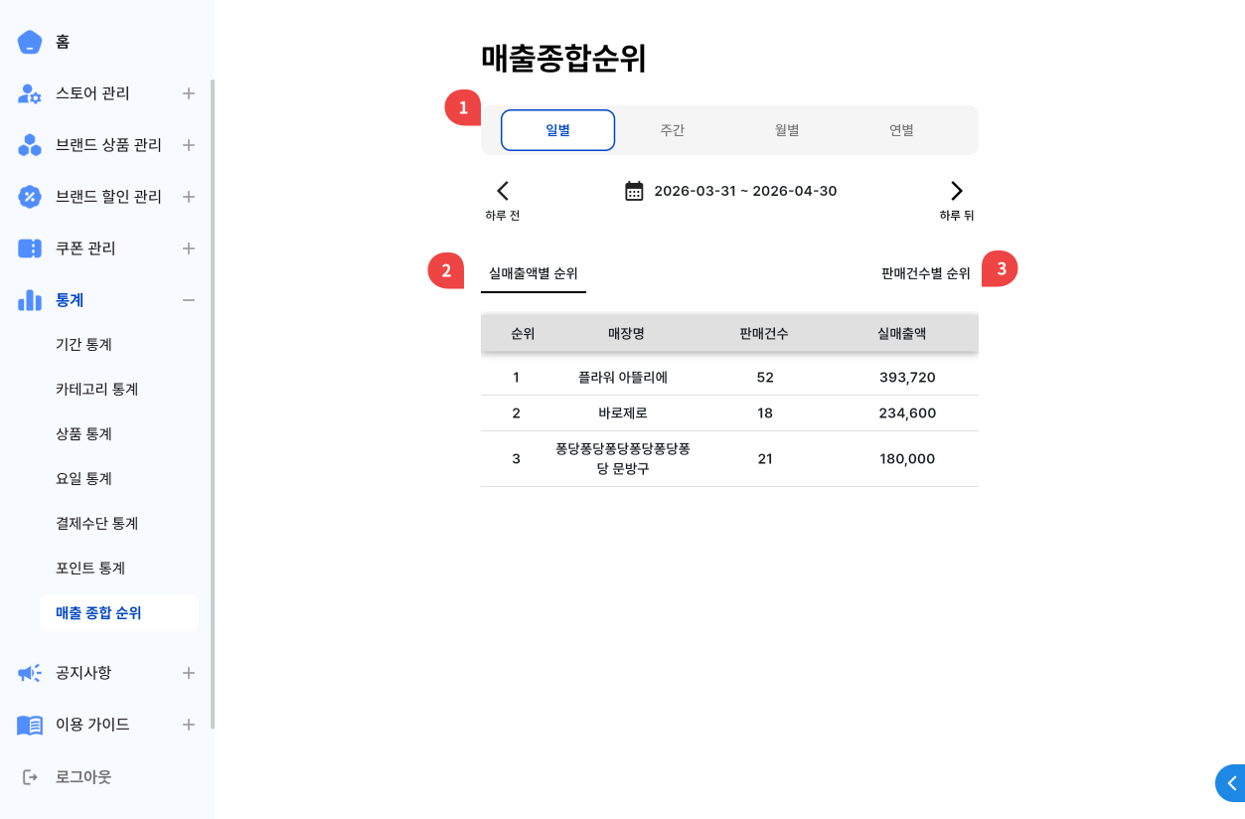Screen dimensions: 1245x819
Task: Click the notice megaphone icon
Action: click(30, 673)
